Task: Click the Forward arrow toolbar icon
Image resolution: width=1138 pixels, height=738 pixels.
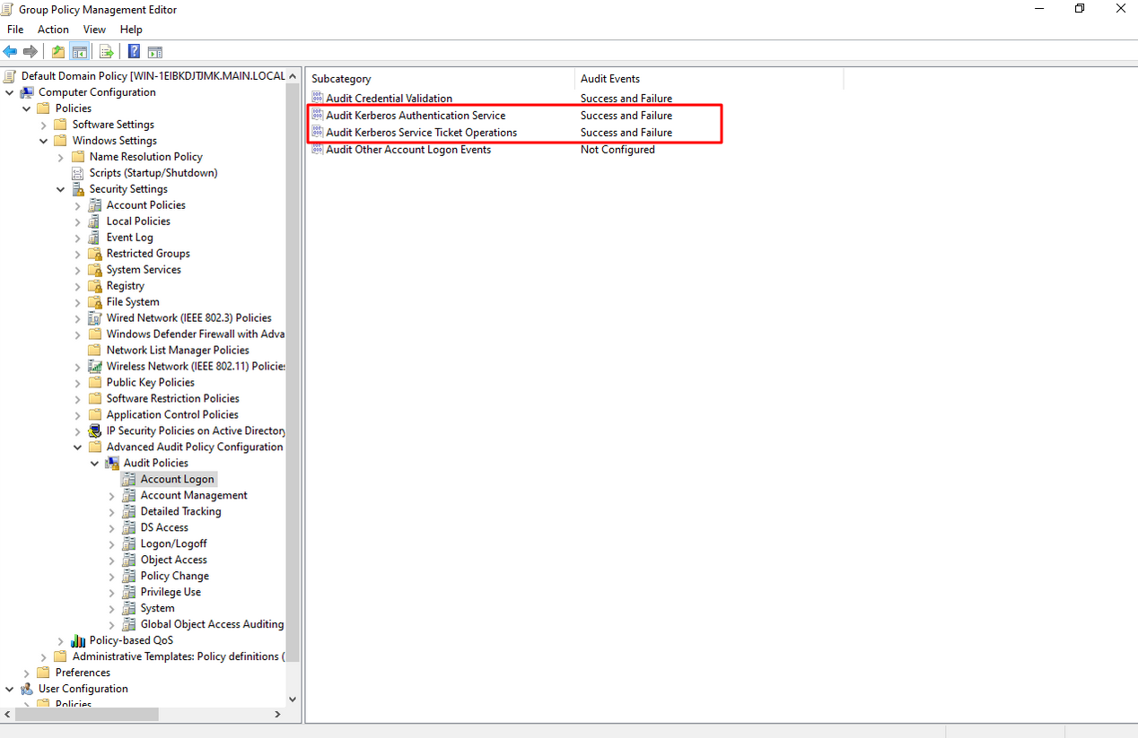Action: (x=31, y=52)
